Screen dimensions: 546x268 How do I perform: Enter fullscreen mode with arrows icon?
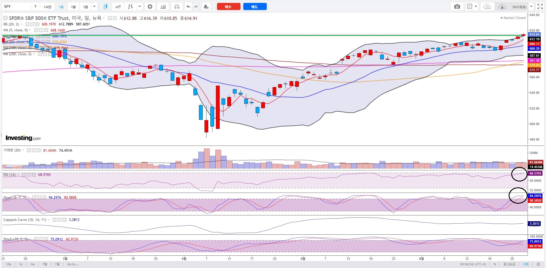540,6
